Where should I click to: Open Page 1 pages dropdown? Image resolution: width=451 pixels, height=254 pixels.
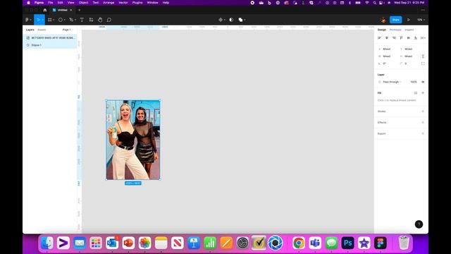pyautogui.click(x=68, y=30)
